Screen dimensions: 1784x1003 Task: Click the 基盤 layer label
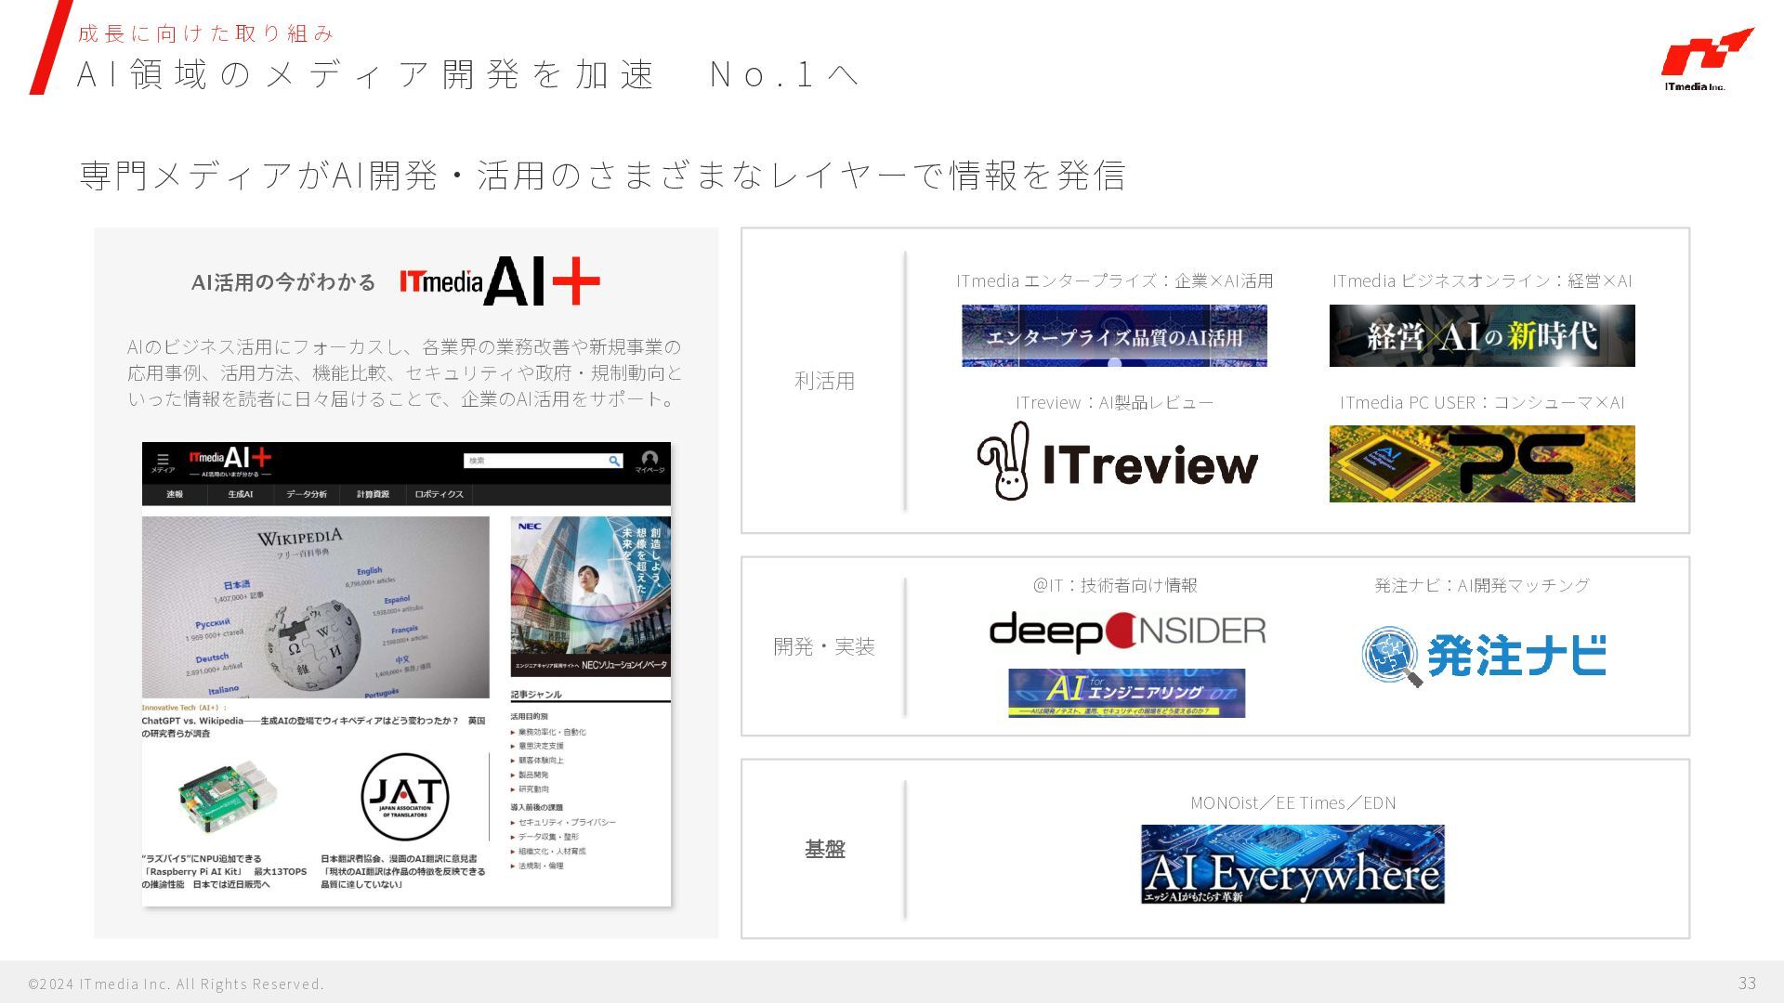point(824,849)
